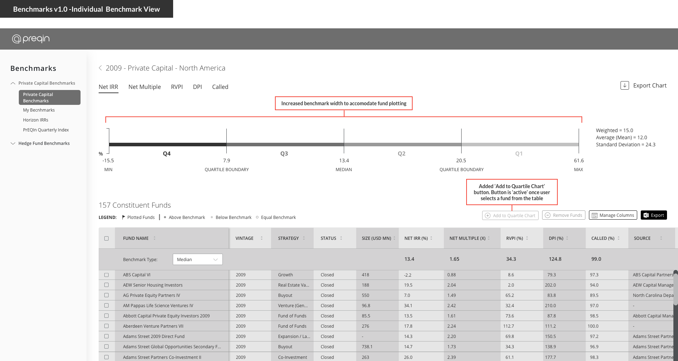Expand the Hedge Fund Benchmarks section
This screenshot has height=361, width=678.
(x=13, y=143)
